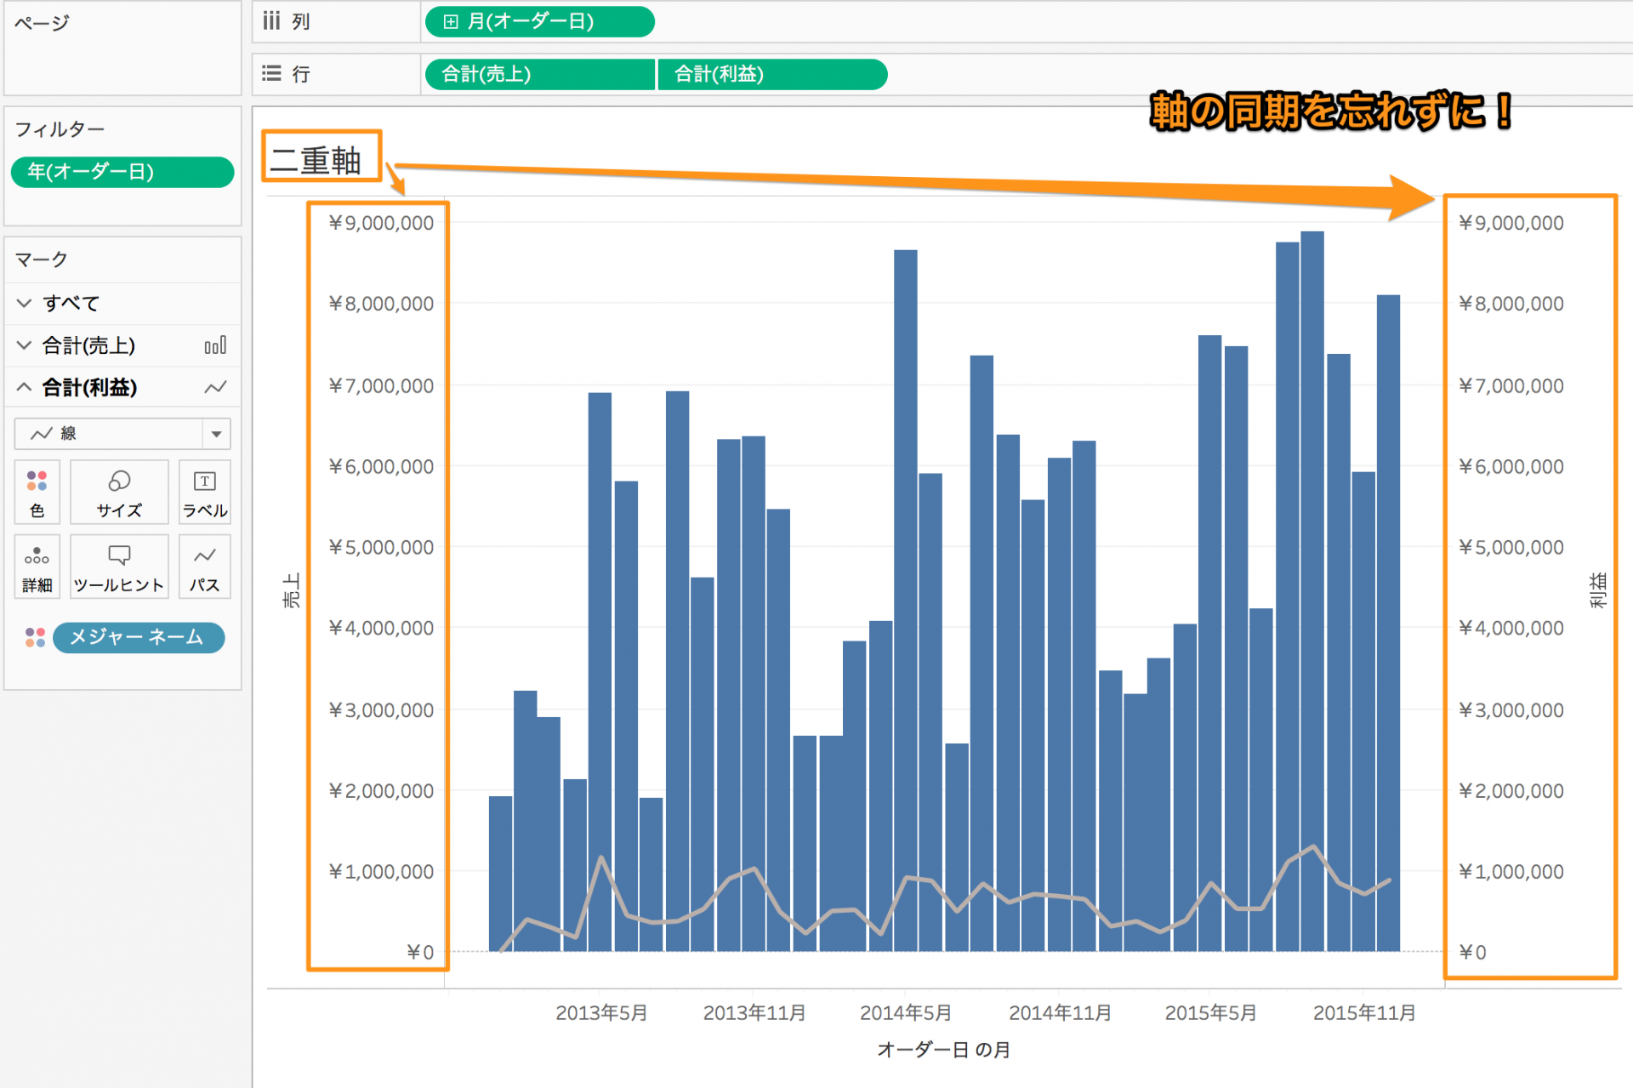
Task: Open the Size (サイズ) marks button
Action: click(x=119, y=493)
